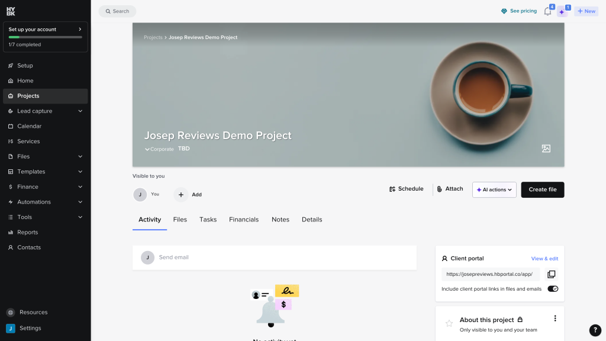Switch to the Financials tab
The height and width of the screenshot is (341, 606).
(x=243, y=220)
